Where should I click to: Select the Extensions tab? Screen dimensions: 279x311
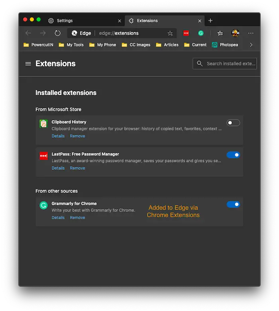click(165, 21)
